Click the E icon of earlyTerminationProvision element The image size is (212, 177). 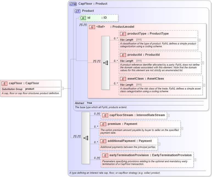[x=105, y=155]
